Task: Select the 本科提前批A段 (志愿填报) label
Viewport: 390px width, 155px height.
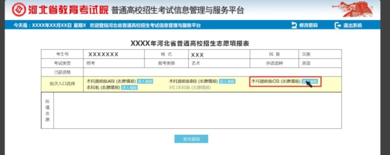Action: pyautogui.click(x=111, y=81)
